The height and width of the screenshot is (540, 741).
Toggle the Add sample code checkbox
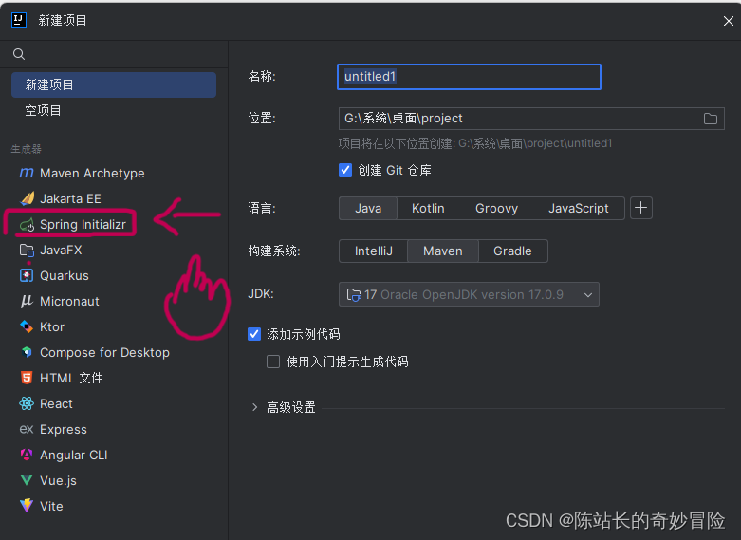pos(254,334)
